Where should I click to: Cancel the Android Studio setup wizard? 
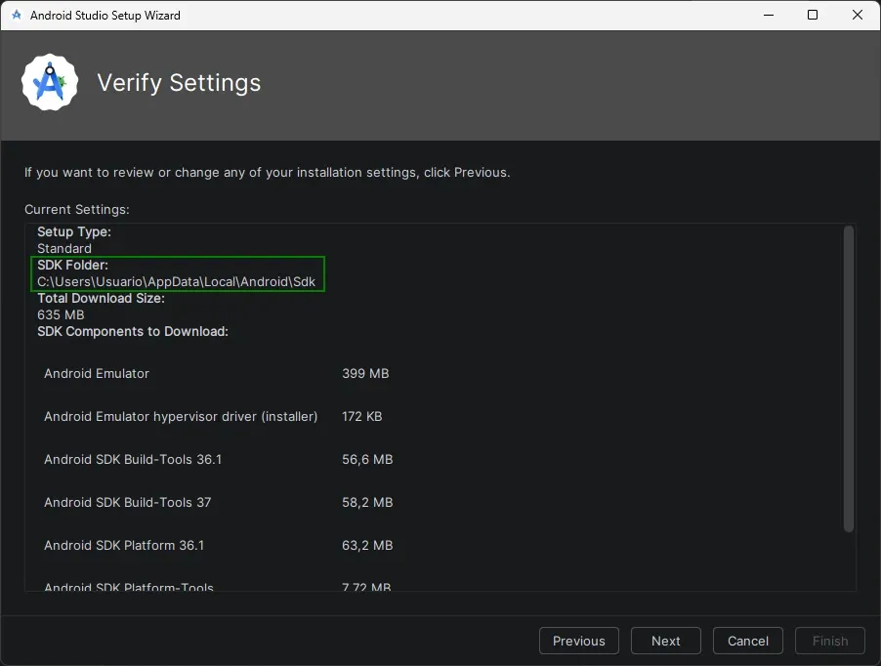pyautogui.click(x=748, y=641)
